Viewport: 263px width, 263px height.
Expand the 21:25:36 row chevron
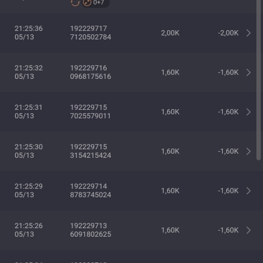[249, 33]
